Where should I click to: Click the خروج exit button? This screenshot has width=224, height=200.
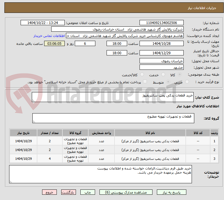coord(49,192)
